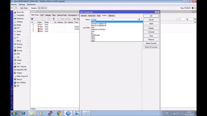Open Interfaces from the sidebar
Viewport: 207px width, 116px height.
click(20, 19)
